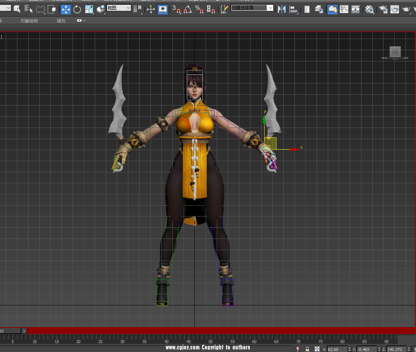Open Render Setup teapot icon
Viewport: 416px width, 352px height.
click(383, 9)
